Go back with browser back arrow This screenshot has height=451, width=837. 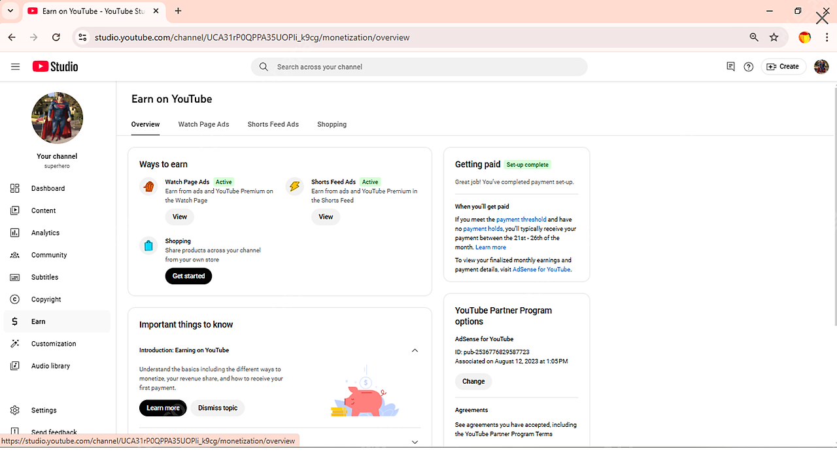(x=12, y=37)
